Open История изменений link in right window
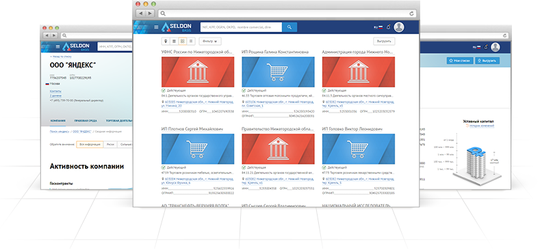This screenshot has width=553, height=249. (481, 126)
